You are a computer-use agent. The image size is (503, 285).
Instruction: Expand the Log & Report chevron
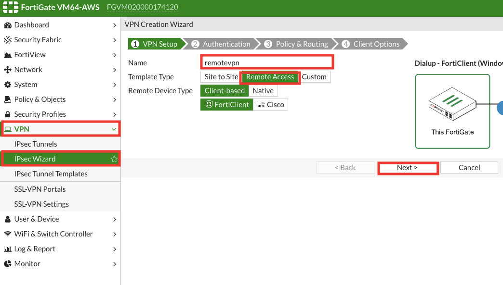point(115,249)
